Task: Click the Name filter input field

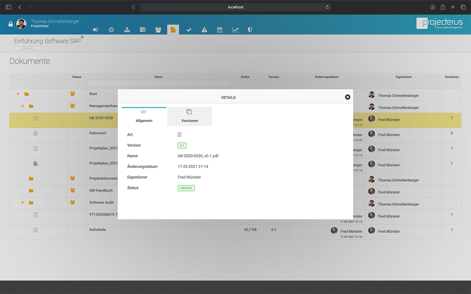Action: click(x=158, y=83)
